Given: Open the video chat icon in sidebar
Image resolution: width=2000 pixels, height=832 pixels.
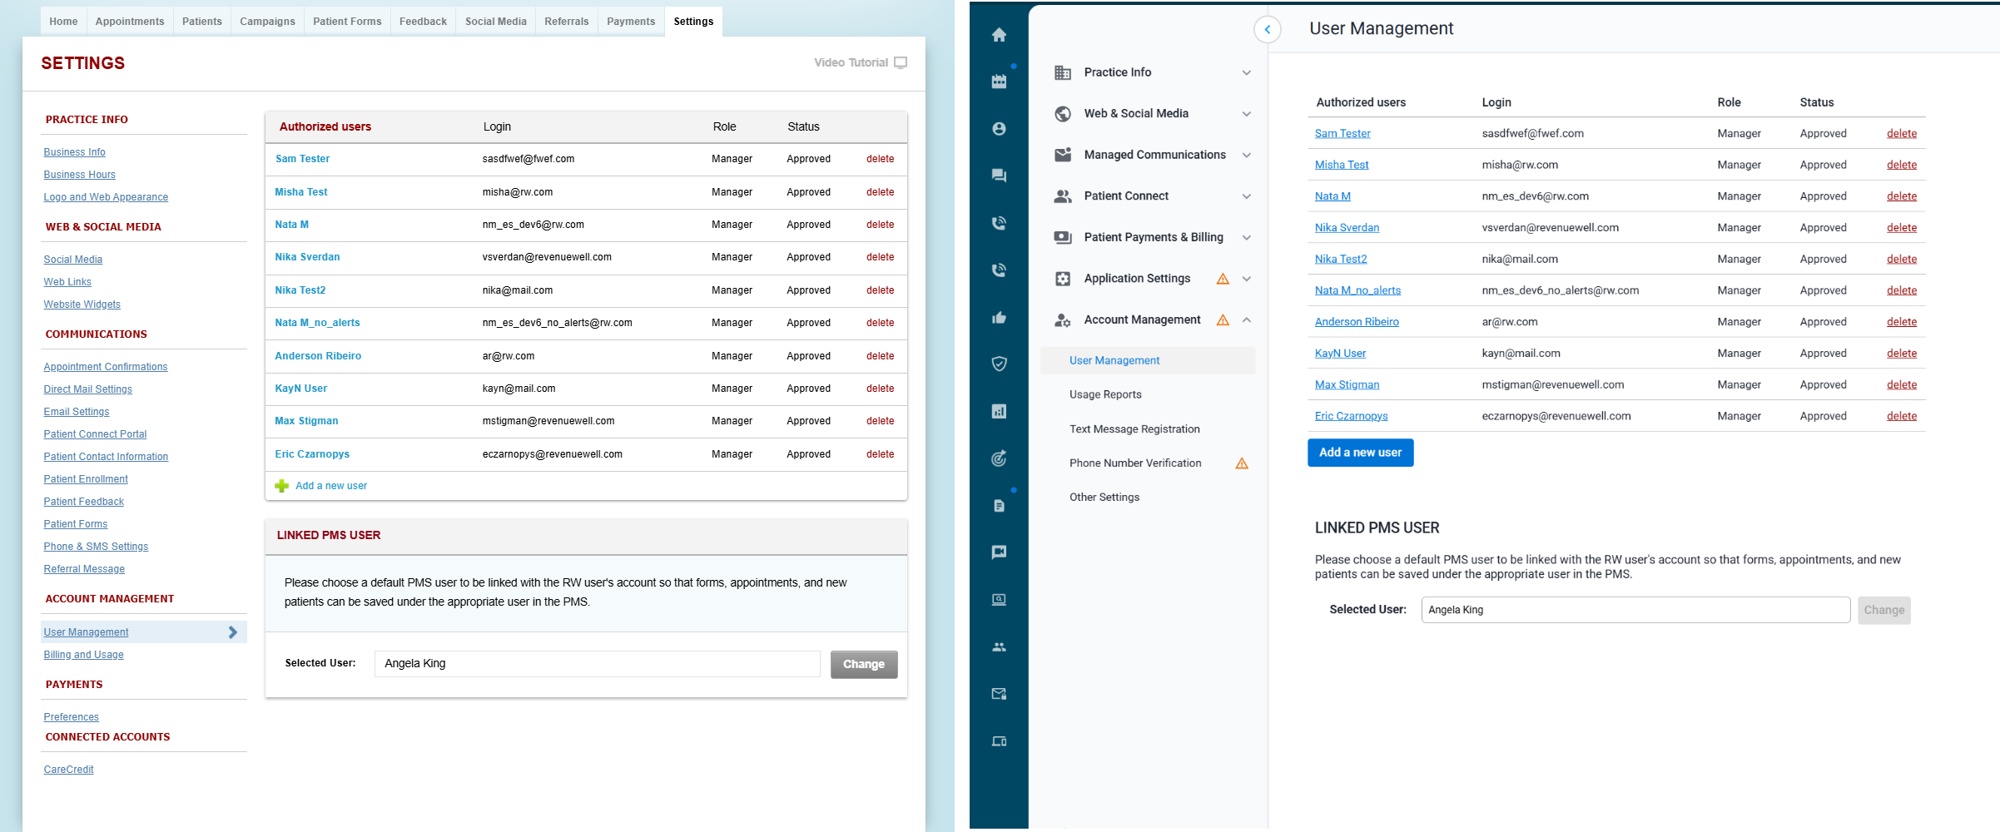Looking at the screenshot, I should (x=999, y=552).
